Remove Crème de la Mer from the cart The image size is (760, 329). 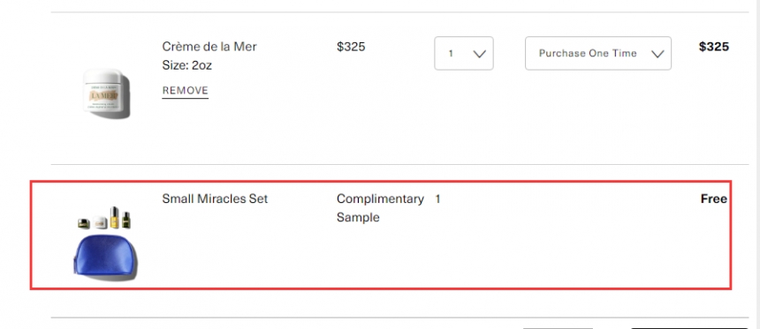(186, 91)
